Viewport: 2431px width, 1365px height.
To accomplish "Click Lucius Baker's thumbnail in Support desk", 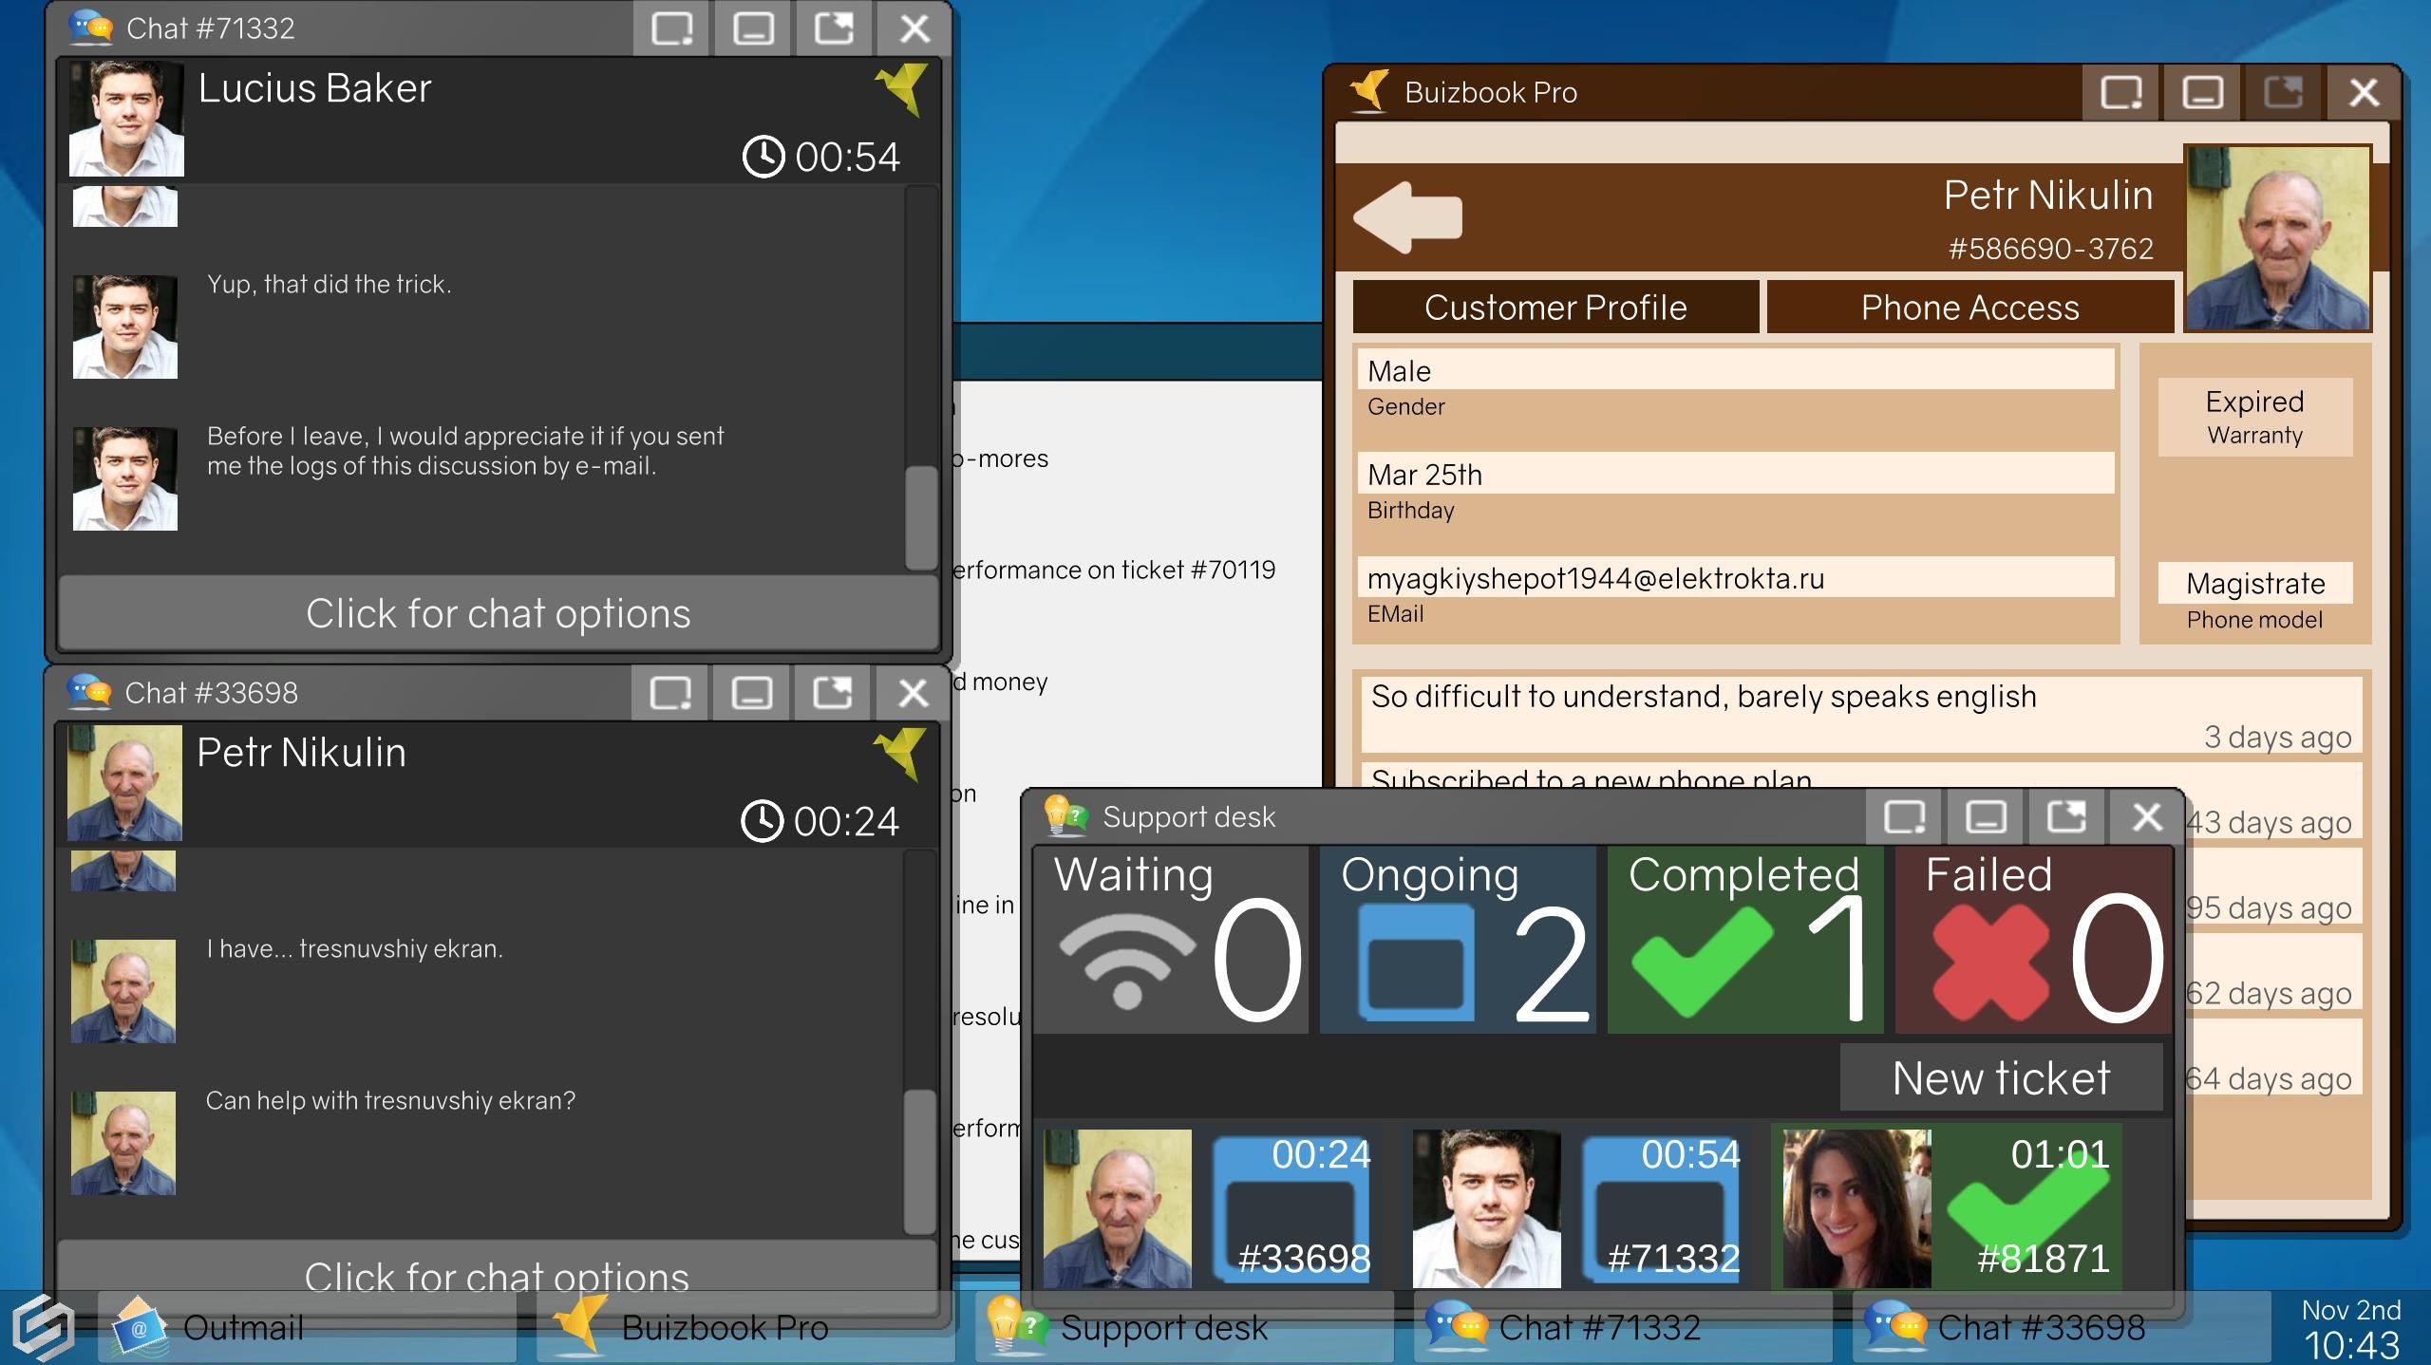I will pos(1486,1208).
